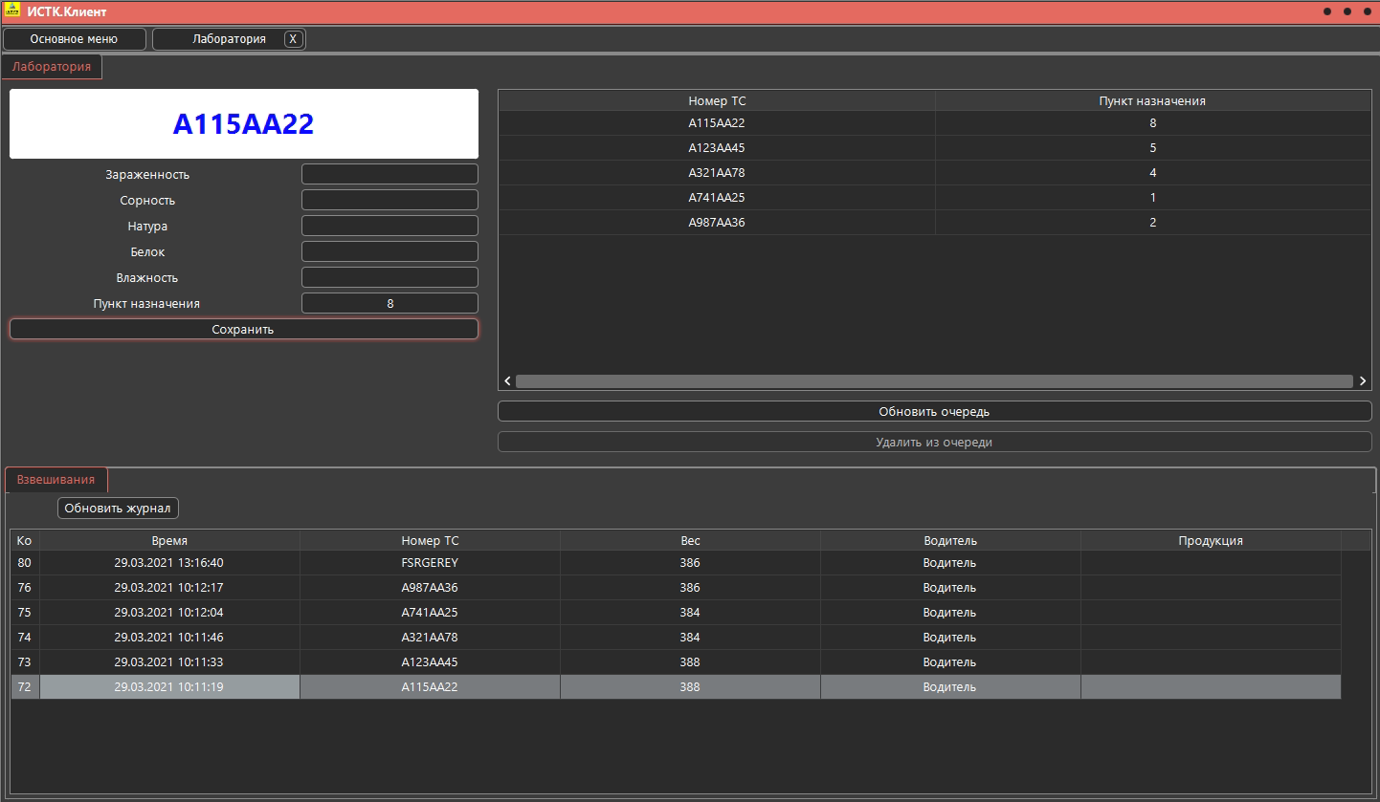Click the Влажность input field
Screen dimensions: 1380x802
click(x=390, y=277)
